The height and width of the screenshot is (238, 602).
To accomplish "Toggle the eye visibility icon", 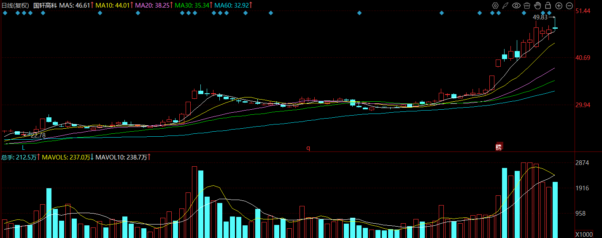I will (516, 5).
